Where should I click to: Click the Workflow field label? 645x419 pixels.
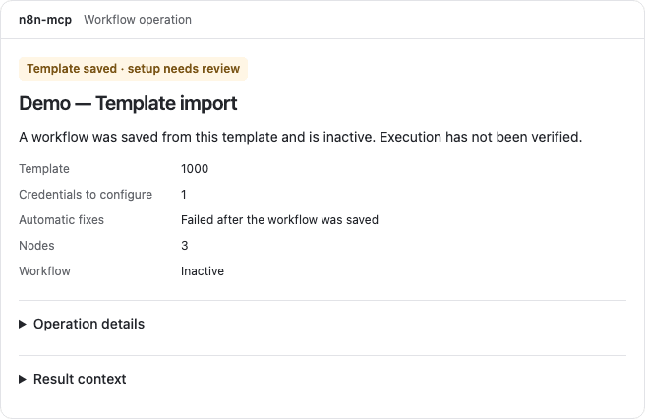(x=44, y=270)
